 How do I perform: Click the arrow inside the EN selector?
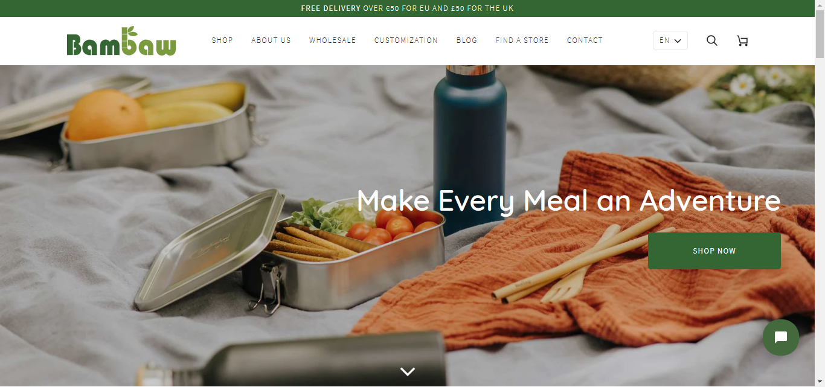[x=678, y=41]
